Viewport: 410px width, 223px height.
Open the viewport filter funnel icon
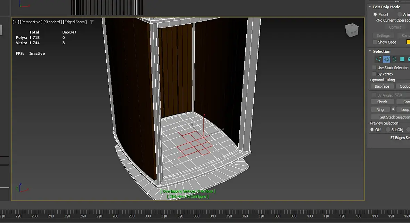pyautogui.click(x=91, y=22)
